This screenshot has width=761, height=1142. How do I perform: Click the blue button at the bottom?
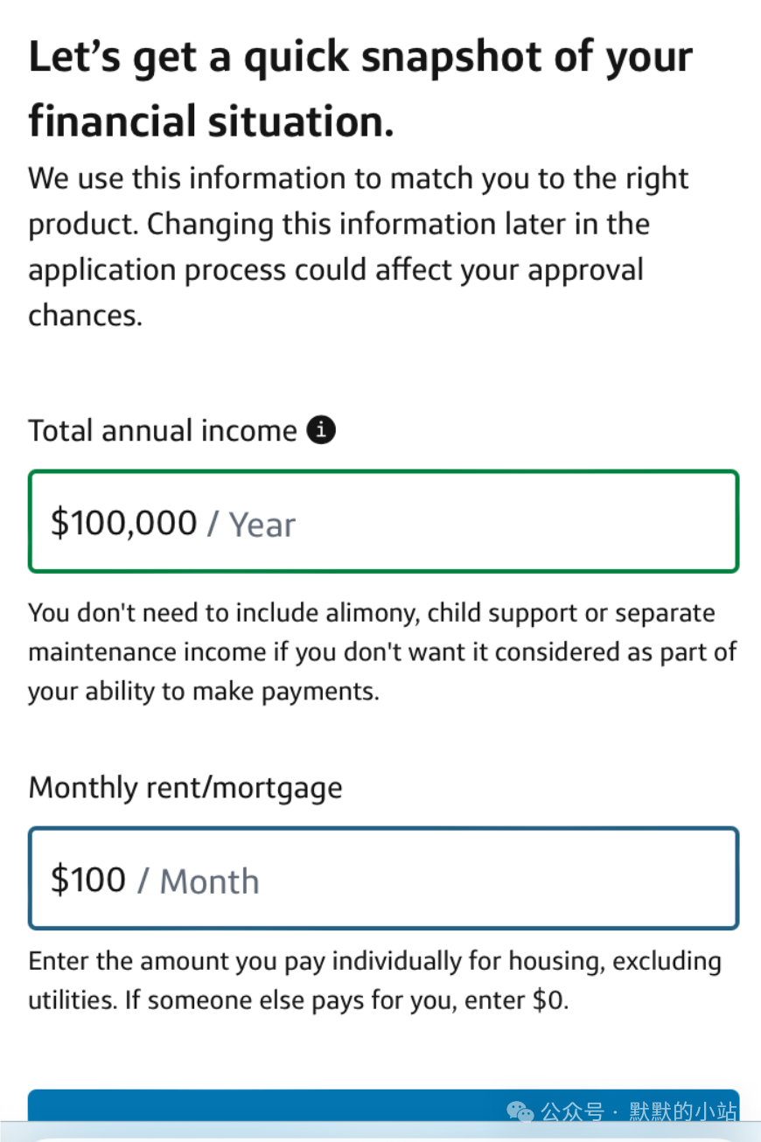pyautogui.click(x=384, y=1107)
